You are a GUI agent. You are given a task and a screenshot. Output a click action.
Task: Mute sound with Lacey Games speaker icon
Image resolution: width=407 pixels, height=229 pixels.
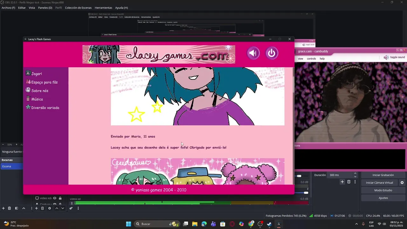pyautogui.click(x=253, y=53)
